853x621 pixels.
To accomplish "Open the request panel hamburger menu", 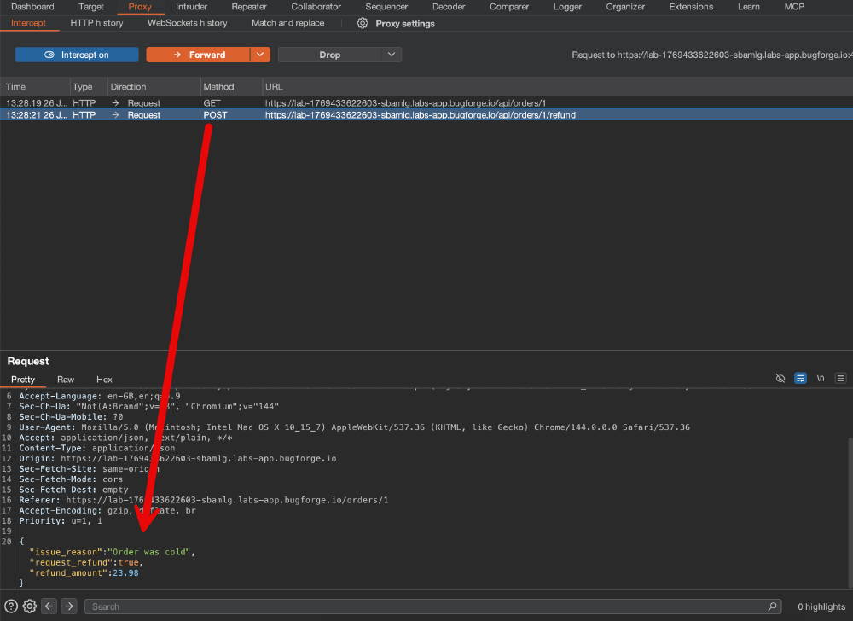I will pos(840,379).
